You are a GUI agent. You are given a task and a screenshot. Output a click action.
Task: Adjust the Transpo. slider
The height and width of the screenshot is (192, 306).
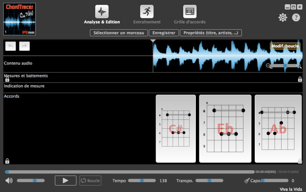(209, 181)
